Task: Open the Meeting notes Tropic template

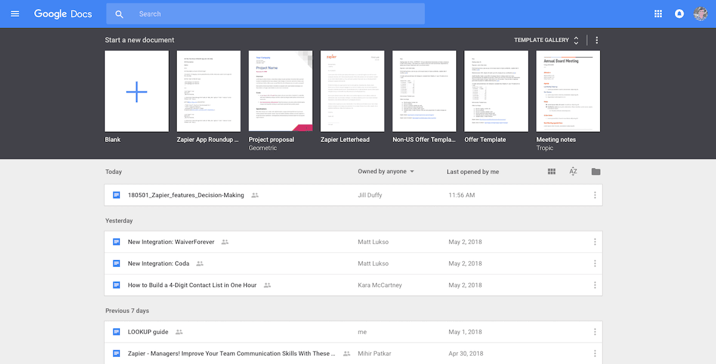Action: (568, 91)
